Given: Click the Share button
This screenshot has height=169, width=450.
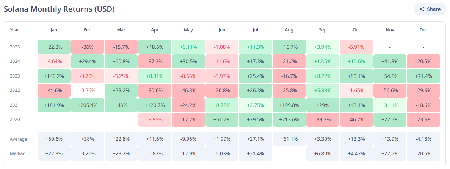Looking at the screenshot, I should pos(430,9).
